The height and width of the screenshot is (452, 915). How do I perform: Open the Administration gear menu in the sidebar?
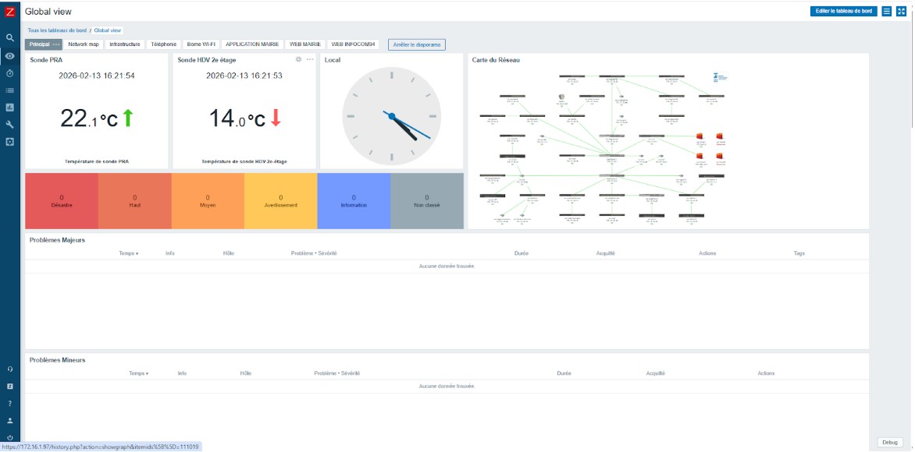pyautogui.click(x=10, y=142)
